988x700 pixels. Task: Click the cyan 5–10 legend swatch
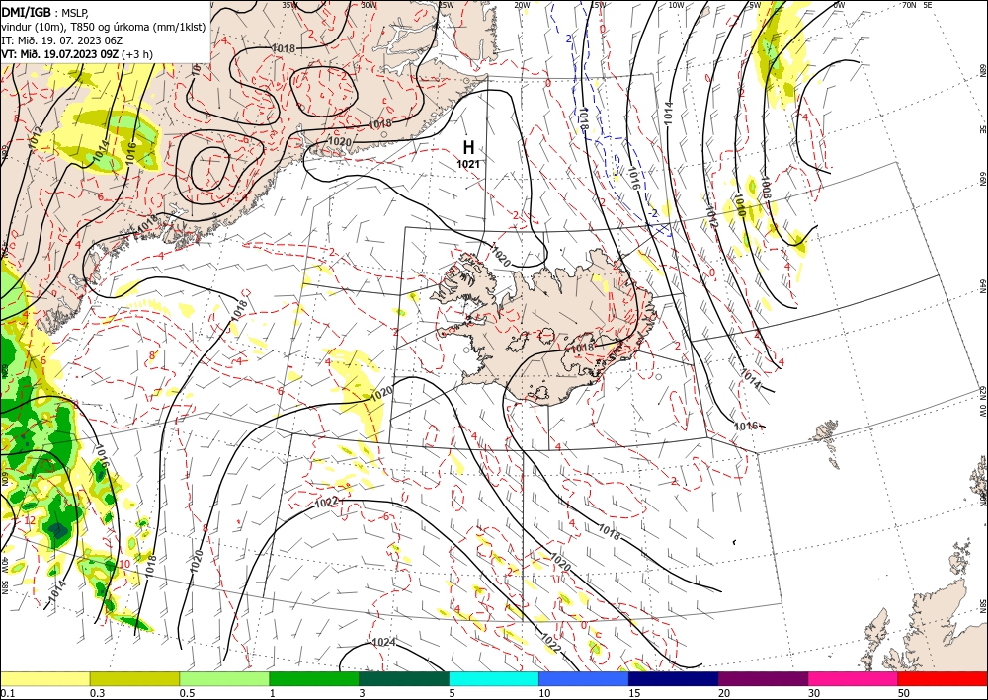coord(494,678)
